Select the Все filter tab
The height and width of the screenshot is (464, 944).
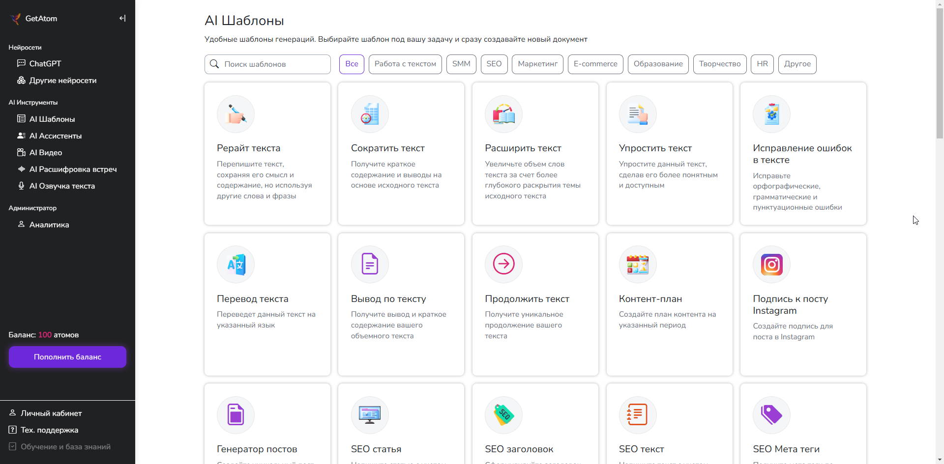(352, 64)
